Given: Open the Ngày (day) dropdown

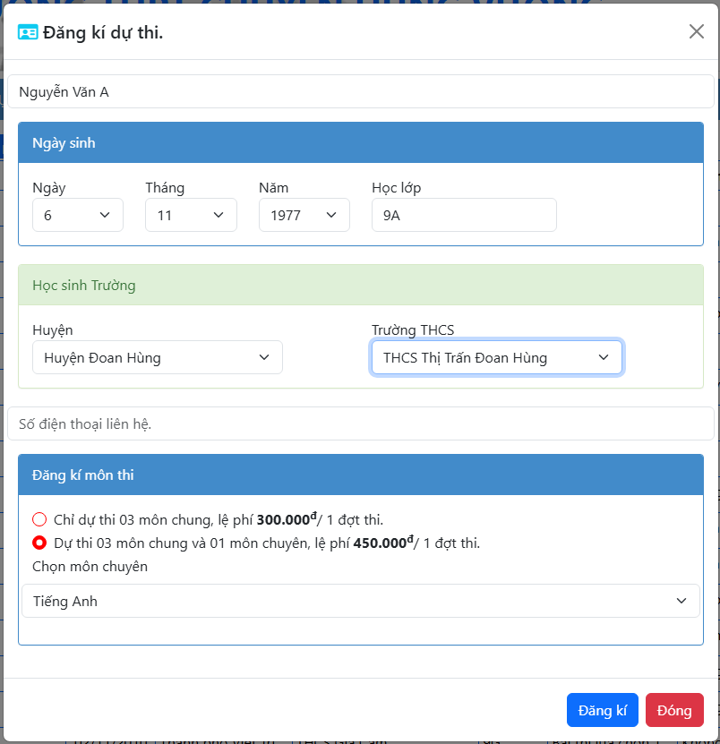Looking at the screenshot, I should [77, 215].
